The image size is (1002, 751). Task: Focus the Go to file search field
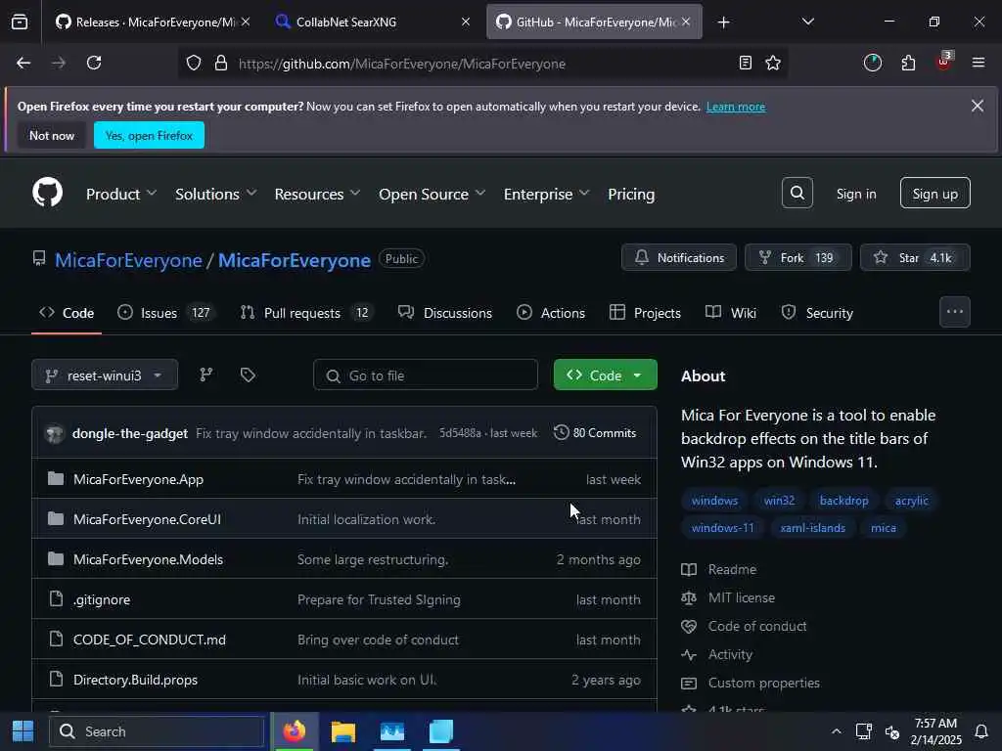click(x=425, y=375)
